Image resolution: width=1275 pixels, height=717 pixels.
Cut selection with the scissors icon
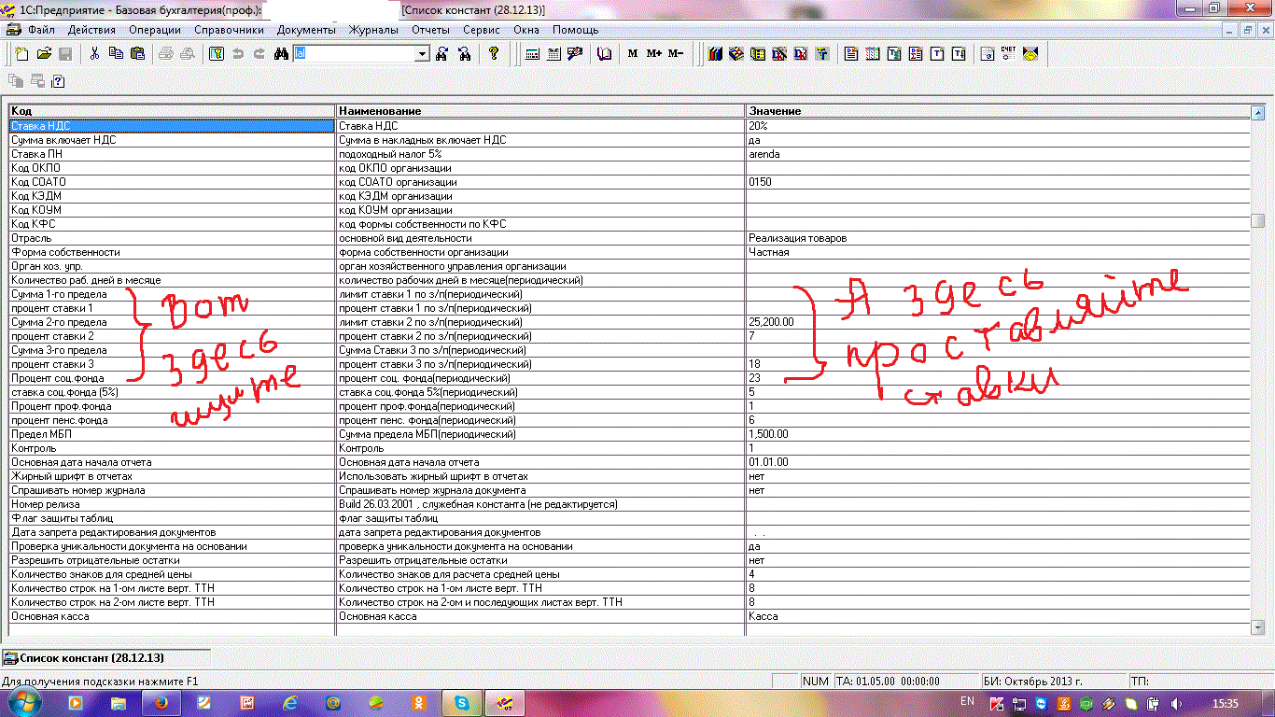pyautogui.click(x=94, y=53)
